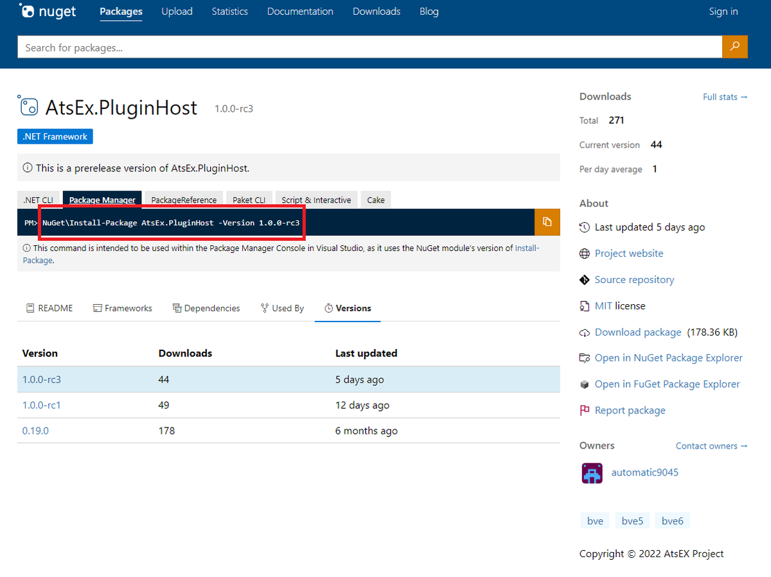This screenshot has width=771, height=577.
Task: Click the .NET Framework badge
Action: click(55, 137)
